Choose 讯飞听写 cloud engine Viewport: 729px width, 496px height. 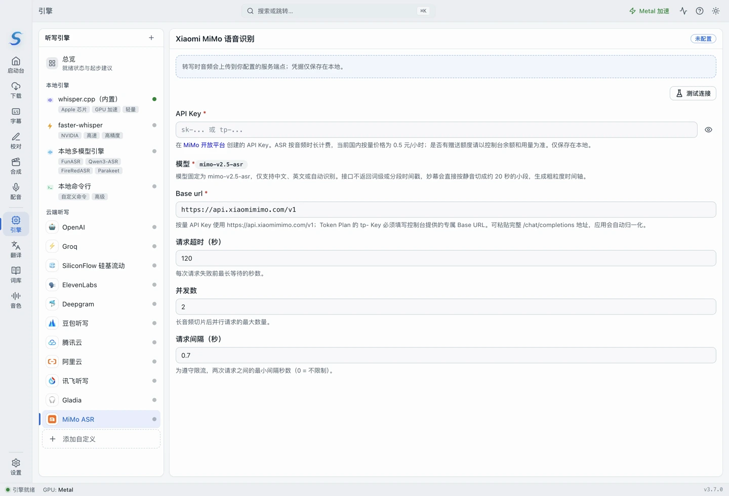tap(101, 381)
